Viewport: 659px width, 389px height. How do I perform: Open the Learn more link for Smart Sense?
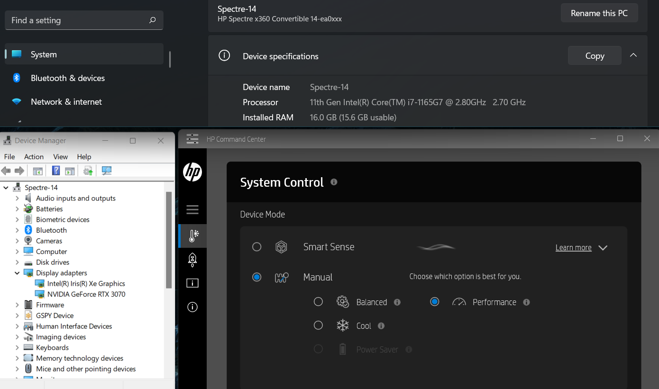573,247
